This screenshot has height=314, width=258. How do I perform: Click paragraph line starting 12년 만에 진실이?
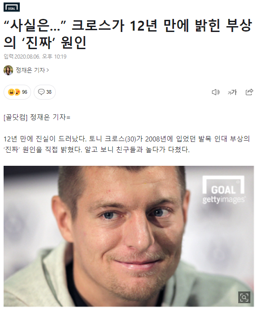point(127,139)
